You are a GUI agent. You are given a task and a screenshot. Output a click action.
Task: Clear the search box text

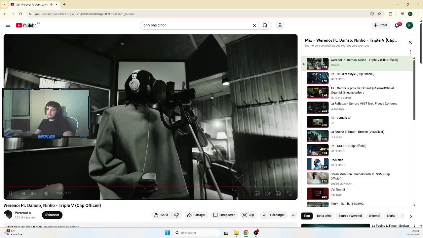coord(254,25)
